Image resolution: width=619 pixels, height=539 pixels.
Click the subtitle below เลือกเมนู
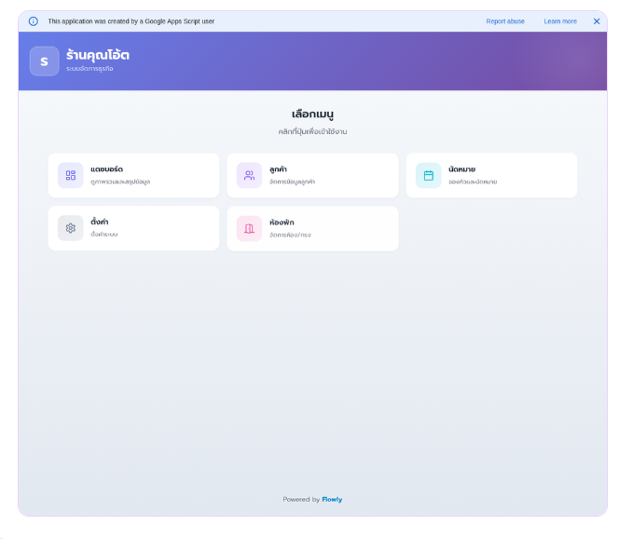point(312,131)
